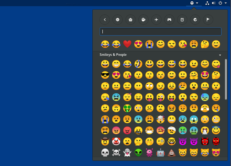Open the system power menu dropdown
This screenshot has width=231, height=166.
(x=222, y=3)
